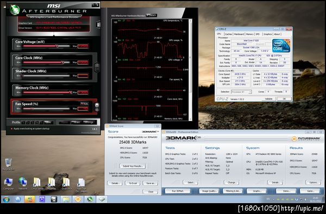
Task: Switch to the Mainboard tab in CPU-Z
Action: [239, 34]
